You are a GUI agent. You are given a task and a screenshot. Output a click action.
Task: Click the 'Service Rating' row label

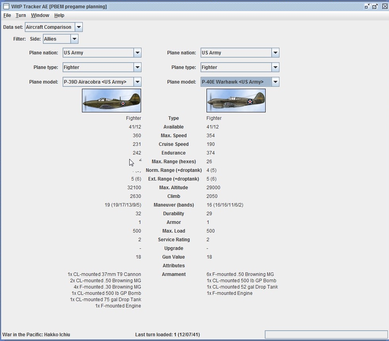[174, 240]
